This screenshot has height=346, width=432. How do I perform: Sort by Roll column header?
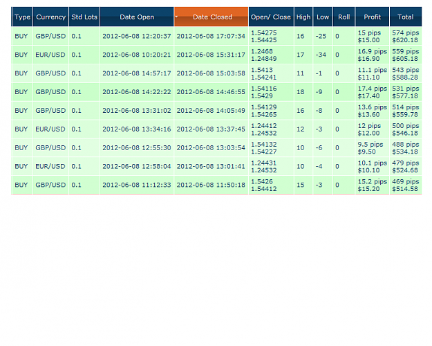tap(344, 17)
